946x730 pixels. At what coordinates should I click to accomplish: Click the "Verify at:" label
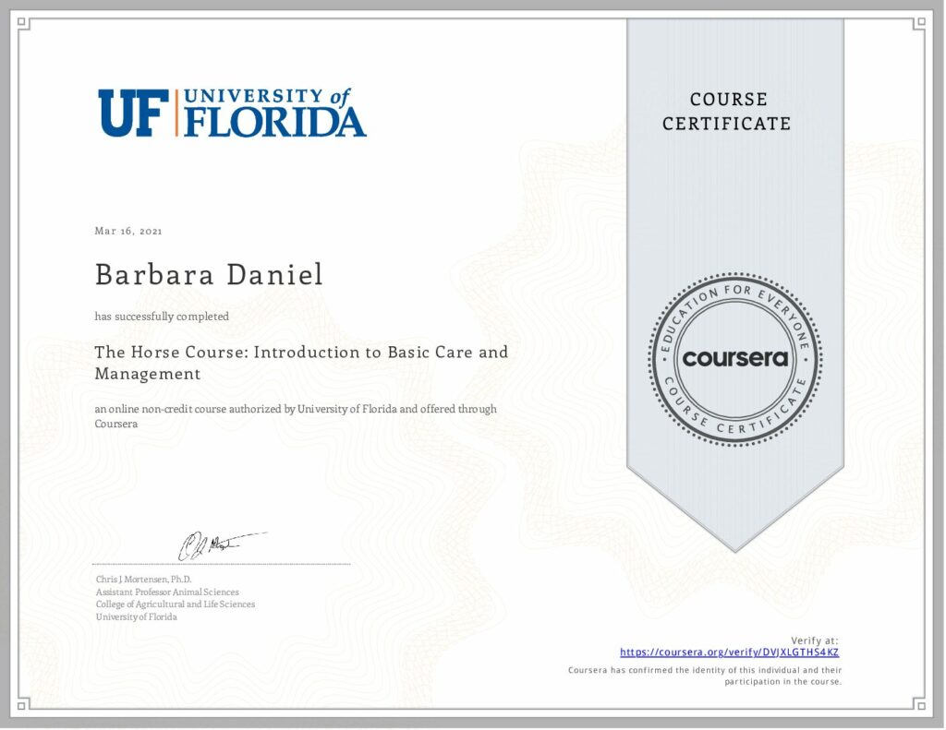tap(815, 640)
